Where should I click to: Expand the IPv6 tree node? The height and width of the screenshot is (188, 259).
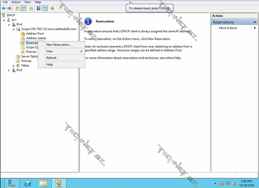pyautogui.click(x=9, y=70)
